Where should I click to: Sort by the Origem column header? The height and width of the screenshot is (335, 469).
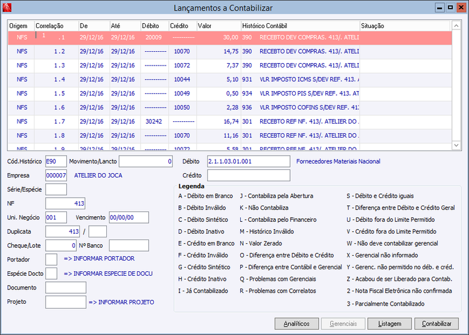(20, 26)
